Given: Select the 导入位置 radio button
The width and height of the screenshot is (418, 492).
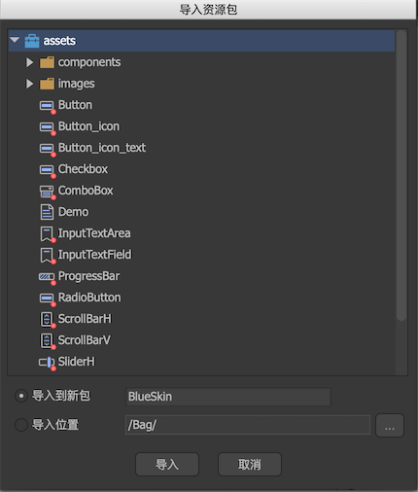Looking at the screenshot, I should pos(21,425).
